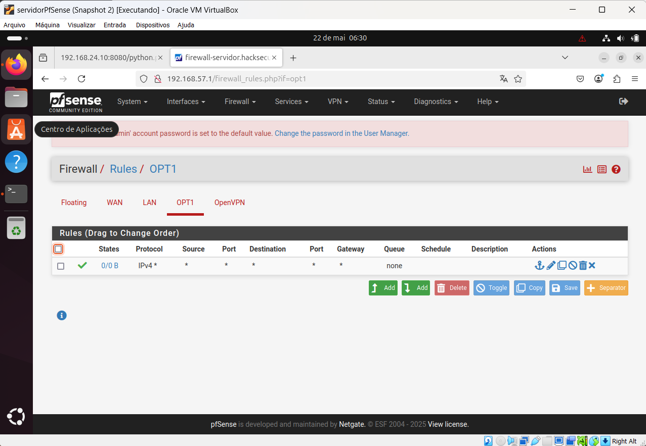The width and height of the screenshot is (646, 446).
Task: Open the Ubuntu Help dock icon
Action: [16, 162]
